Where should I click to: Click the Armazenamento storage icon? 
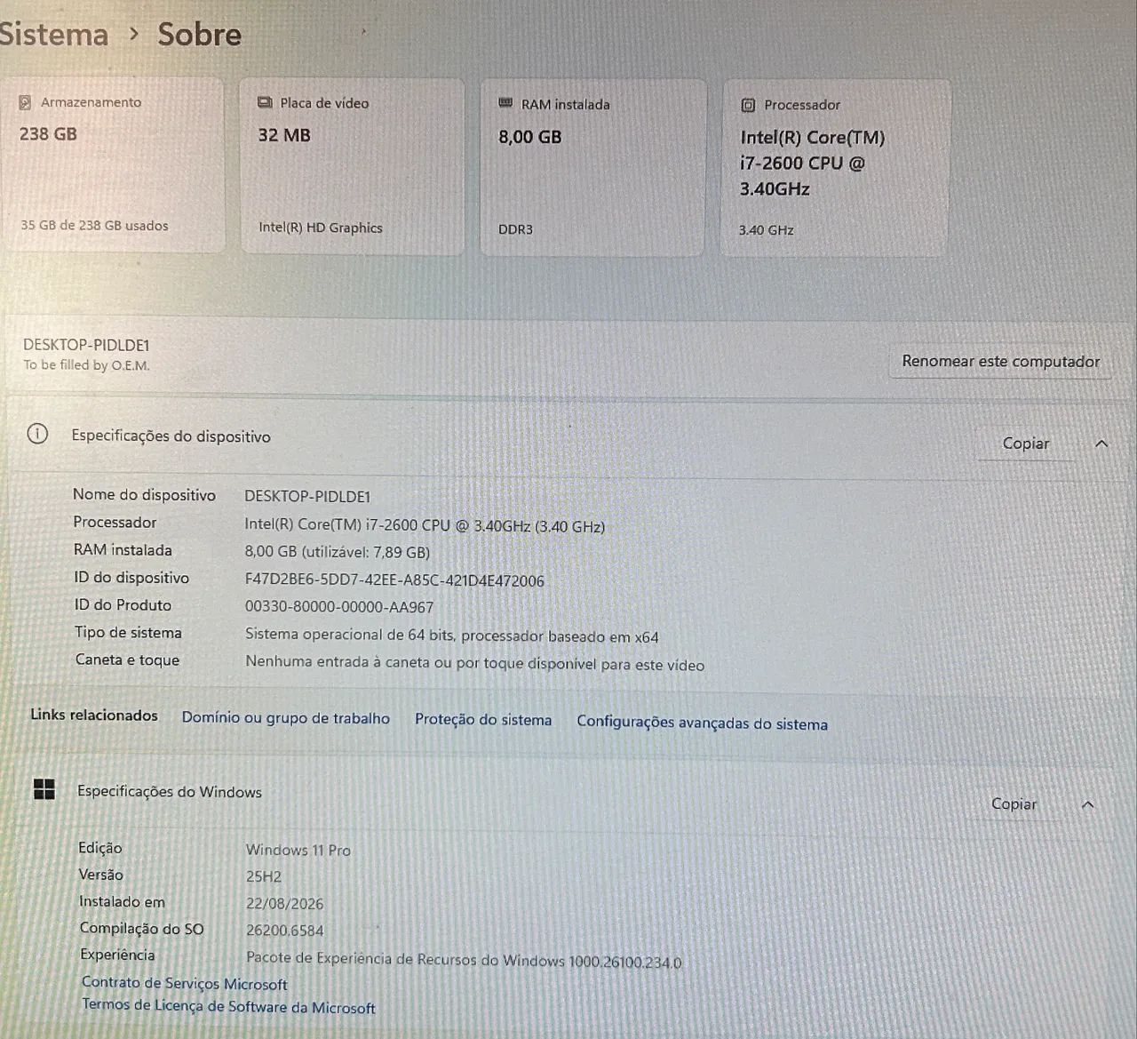(26, 102)
